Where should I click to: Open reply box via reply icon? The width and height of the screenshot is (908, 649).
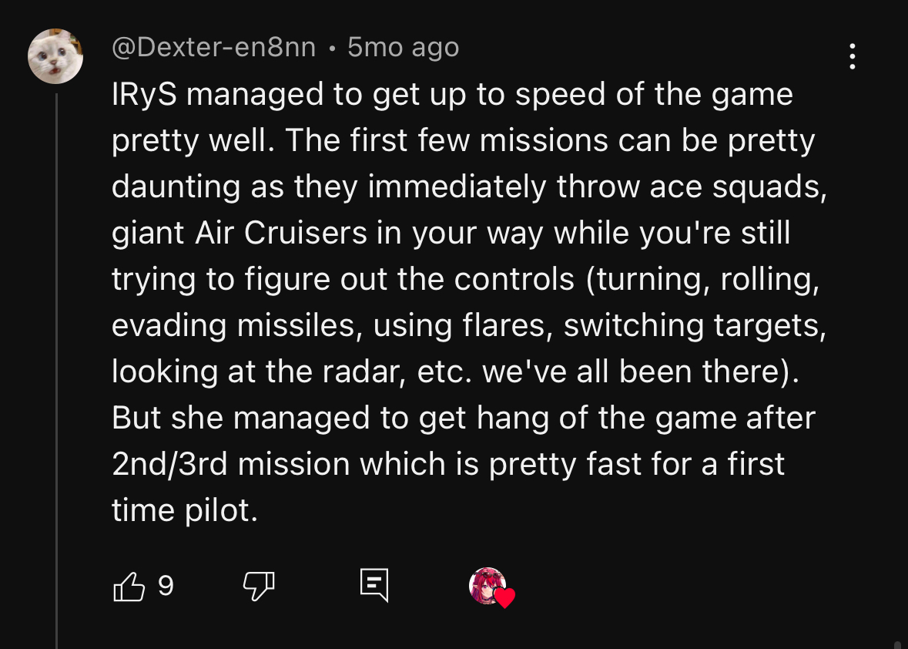tap(374, 587)
